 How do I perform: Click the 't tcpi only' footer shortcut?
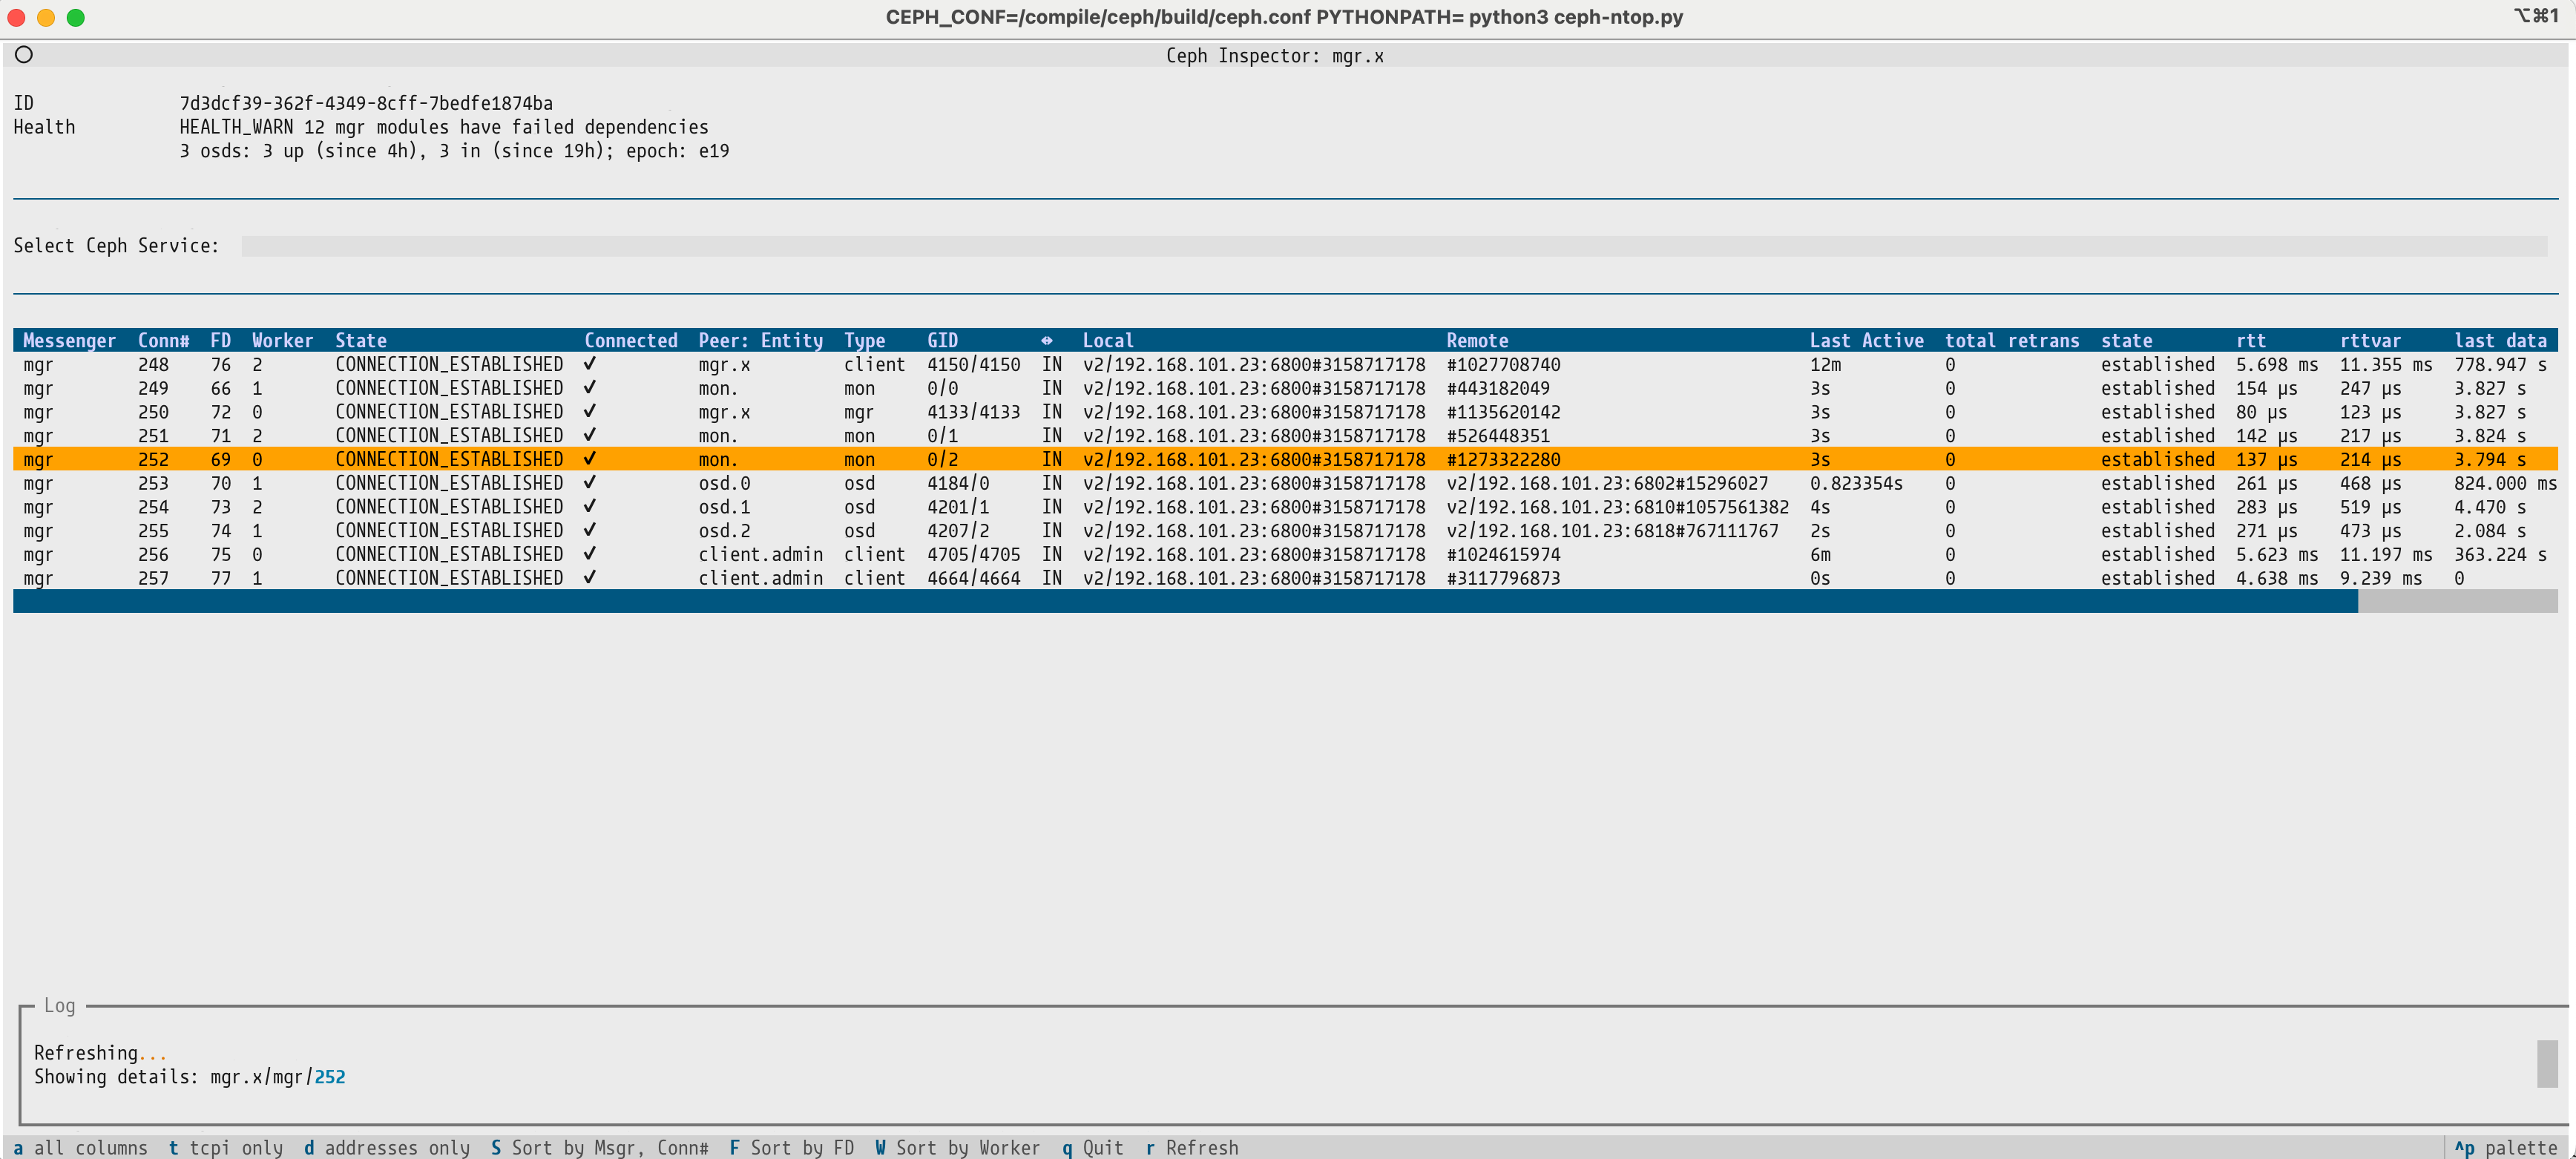click(x=226, y=1147)
